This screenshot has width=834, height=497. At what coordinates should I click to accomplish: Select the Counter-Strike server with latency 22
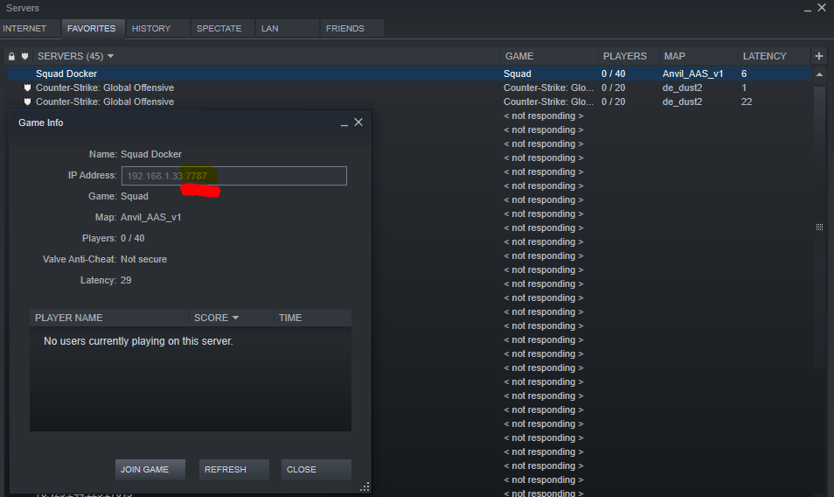pos(409,101)
